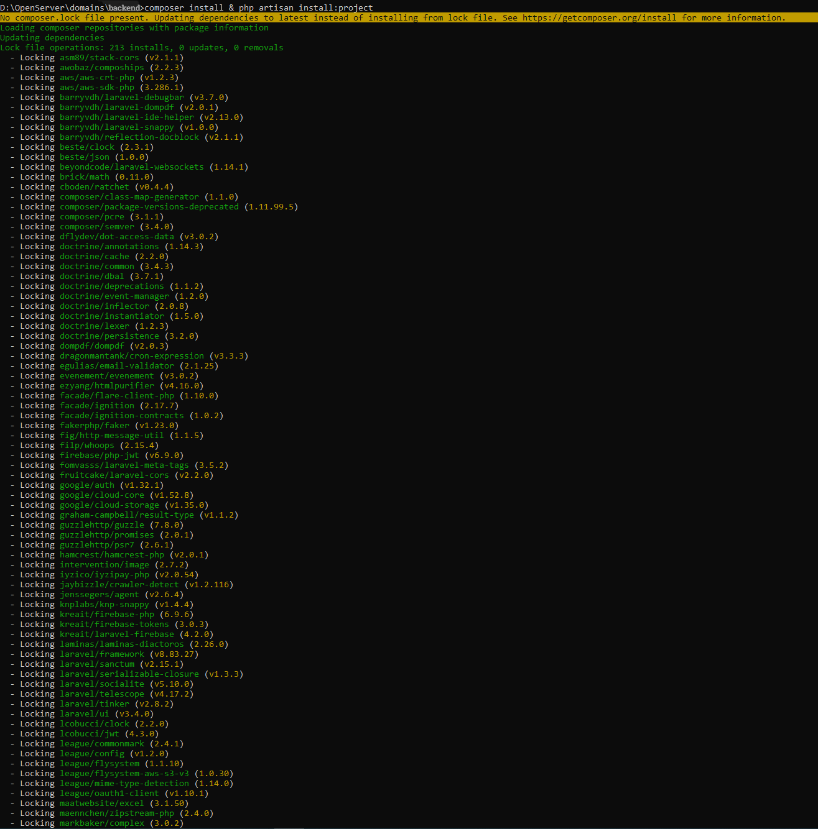Image resolution: width=818 pixels, height=829 pixels.
Task: Click the dragonmantank/cron-expression package name
Action: 132,356
